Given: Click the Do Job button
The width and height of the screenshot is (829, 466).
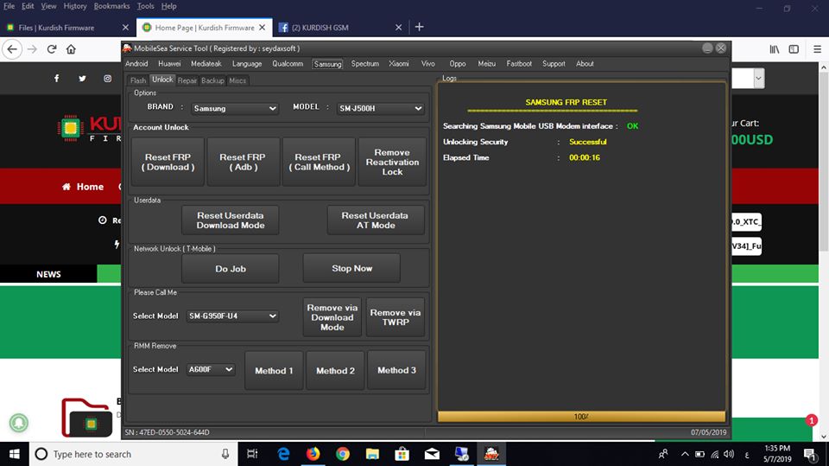Looking at the screenshot, I should pyautogui.click(x=230, y=269).
